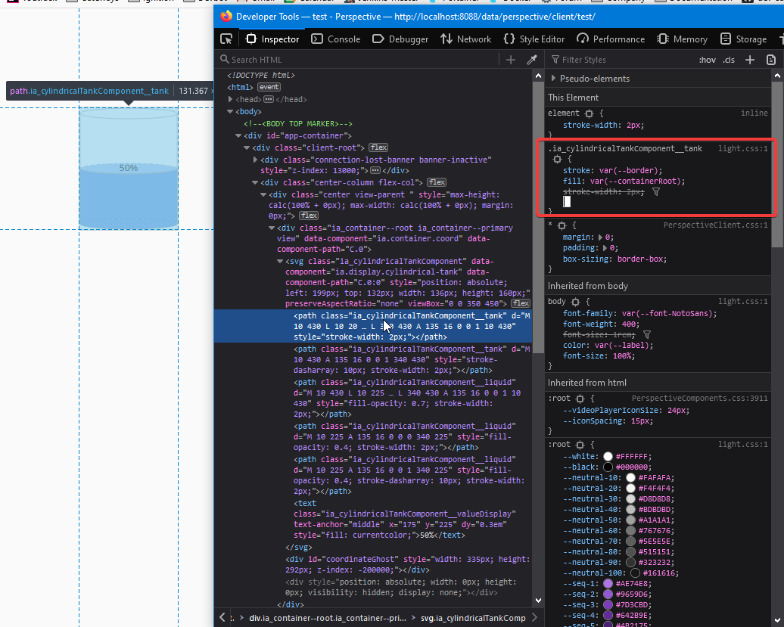Switch to the Console tab
The image size is (784, 627).
coord(336,39)
